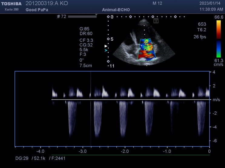The height and width of the screenshot is (168, 225).
Task: Click the white focus position triangle
Action: coord(106,46)
